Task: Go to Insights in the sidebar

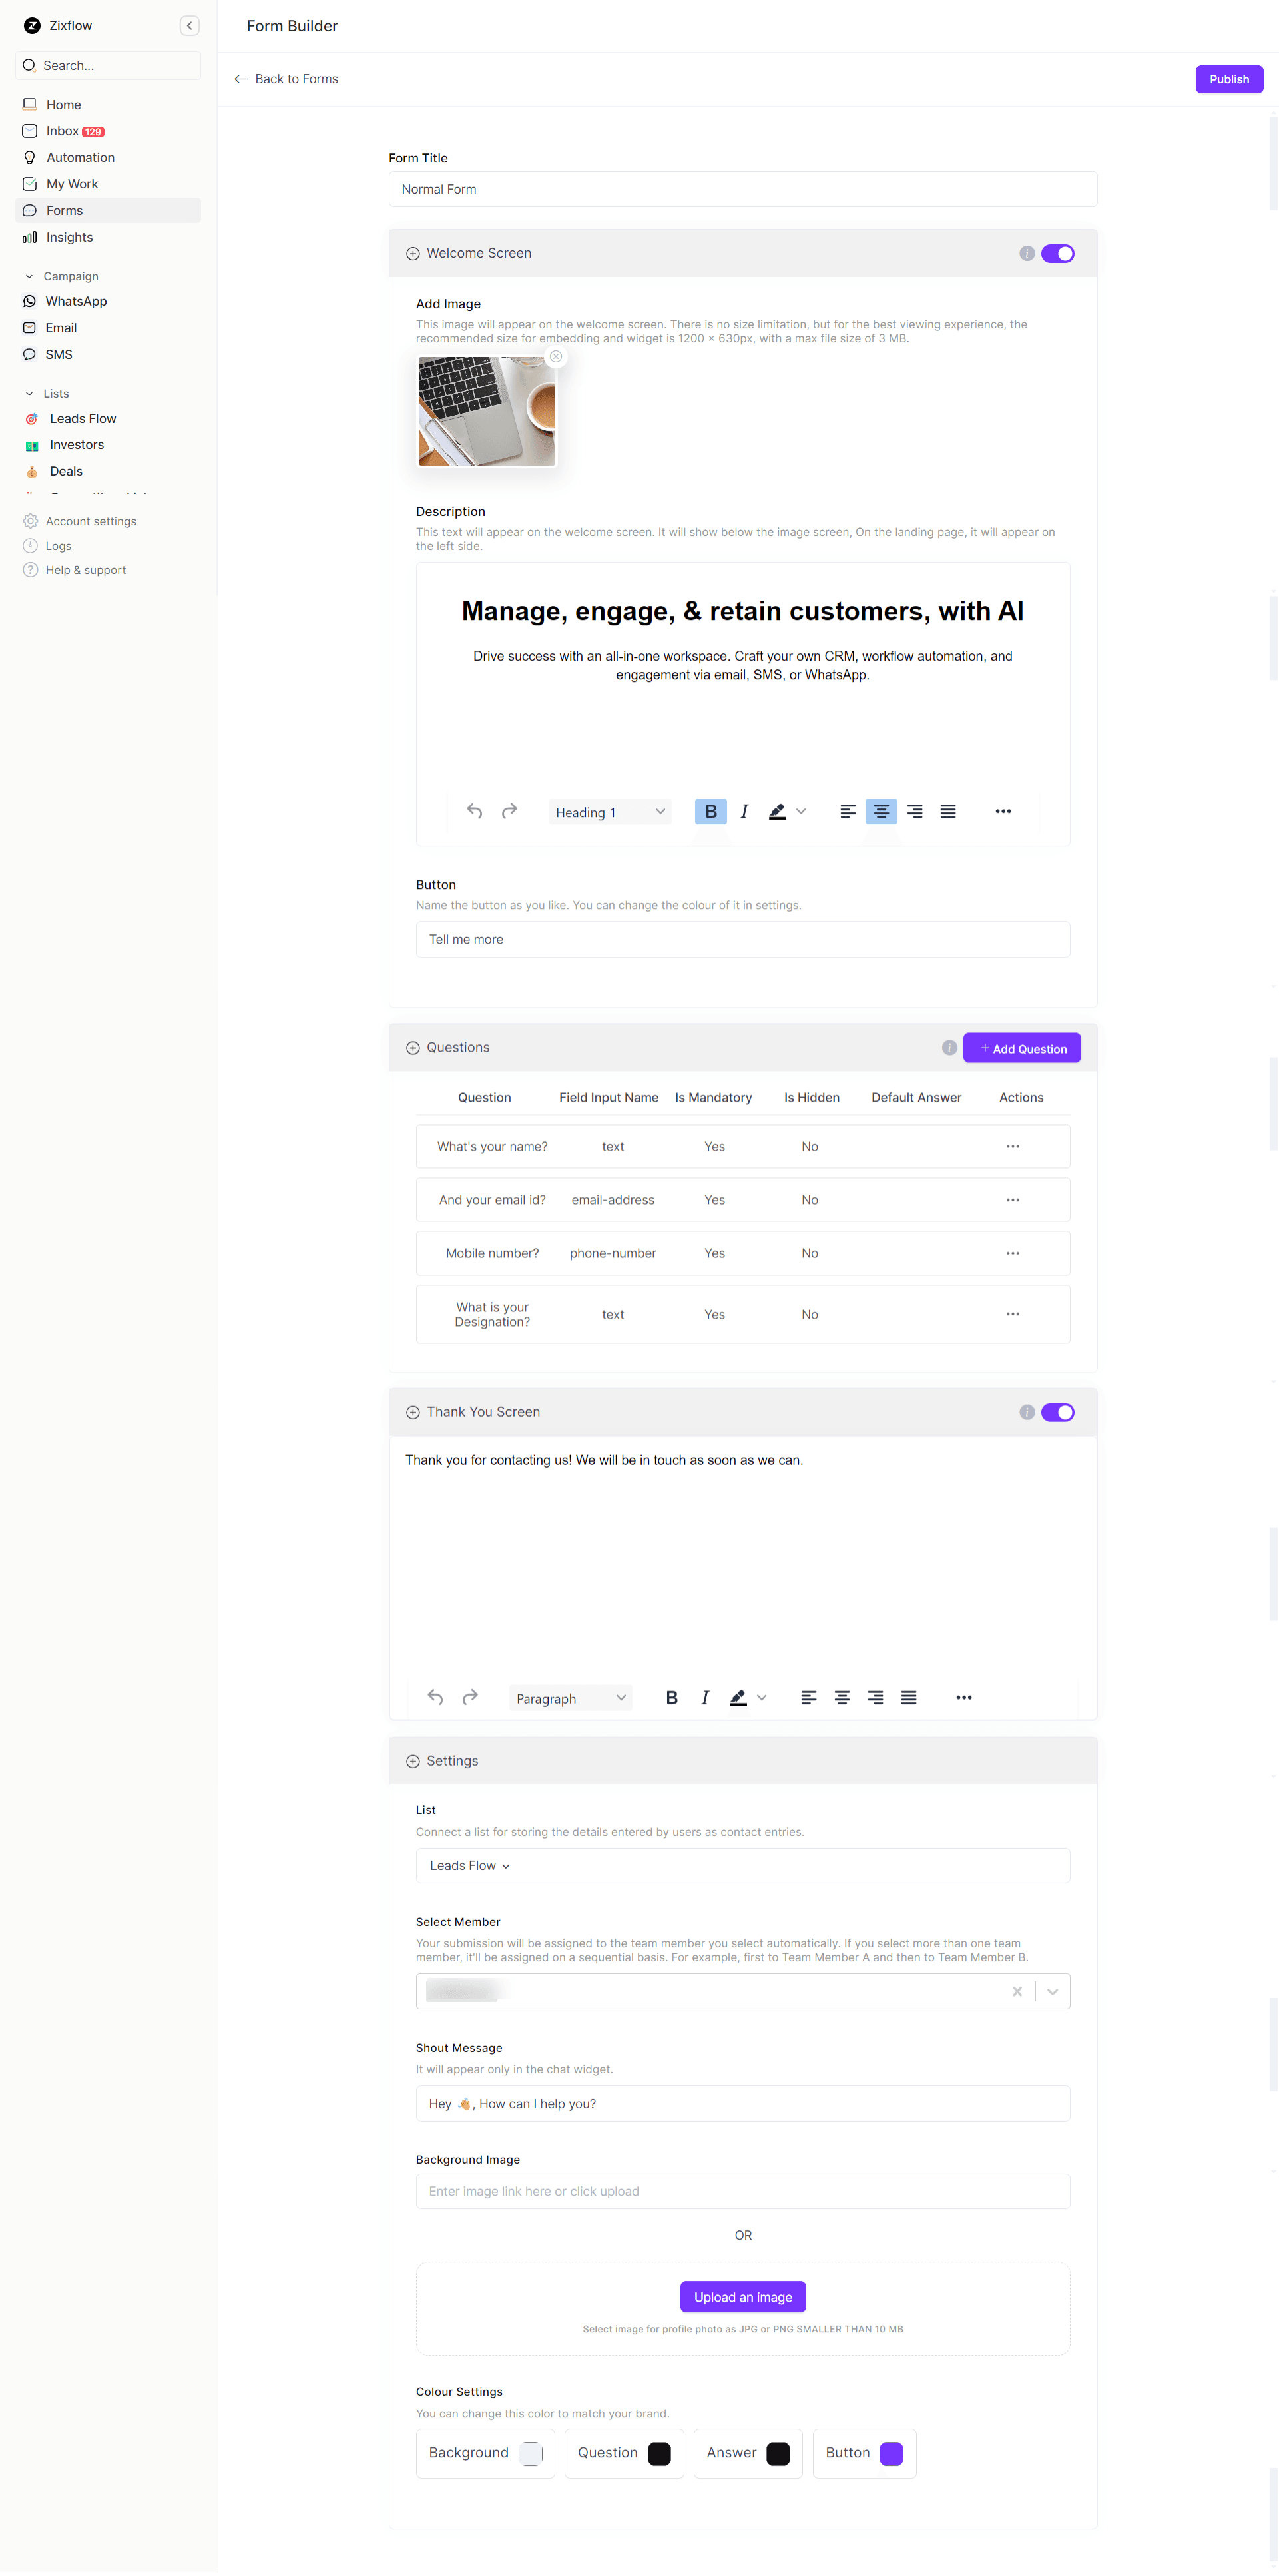Action: (x=69, y=238)
